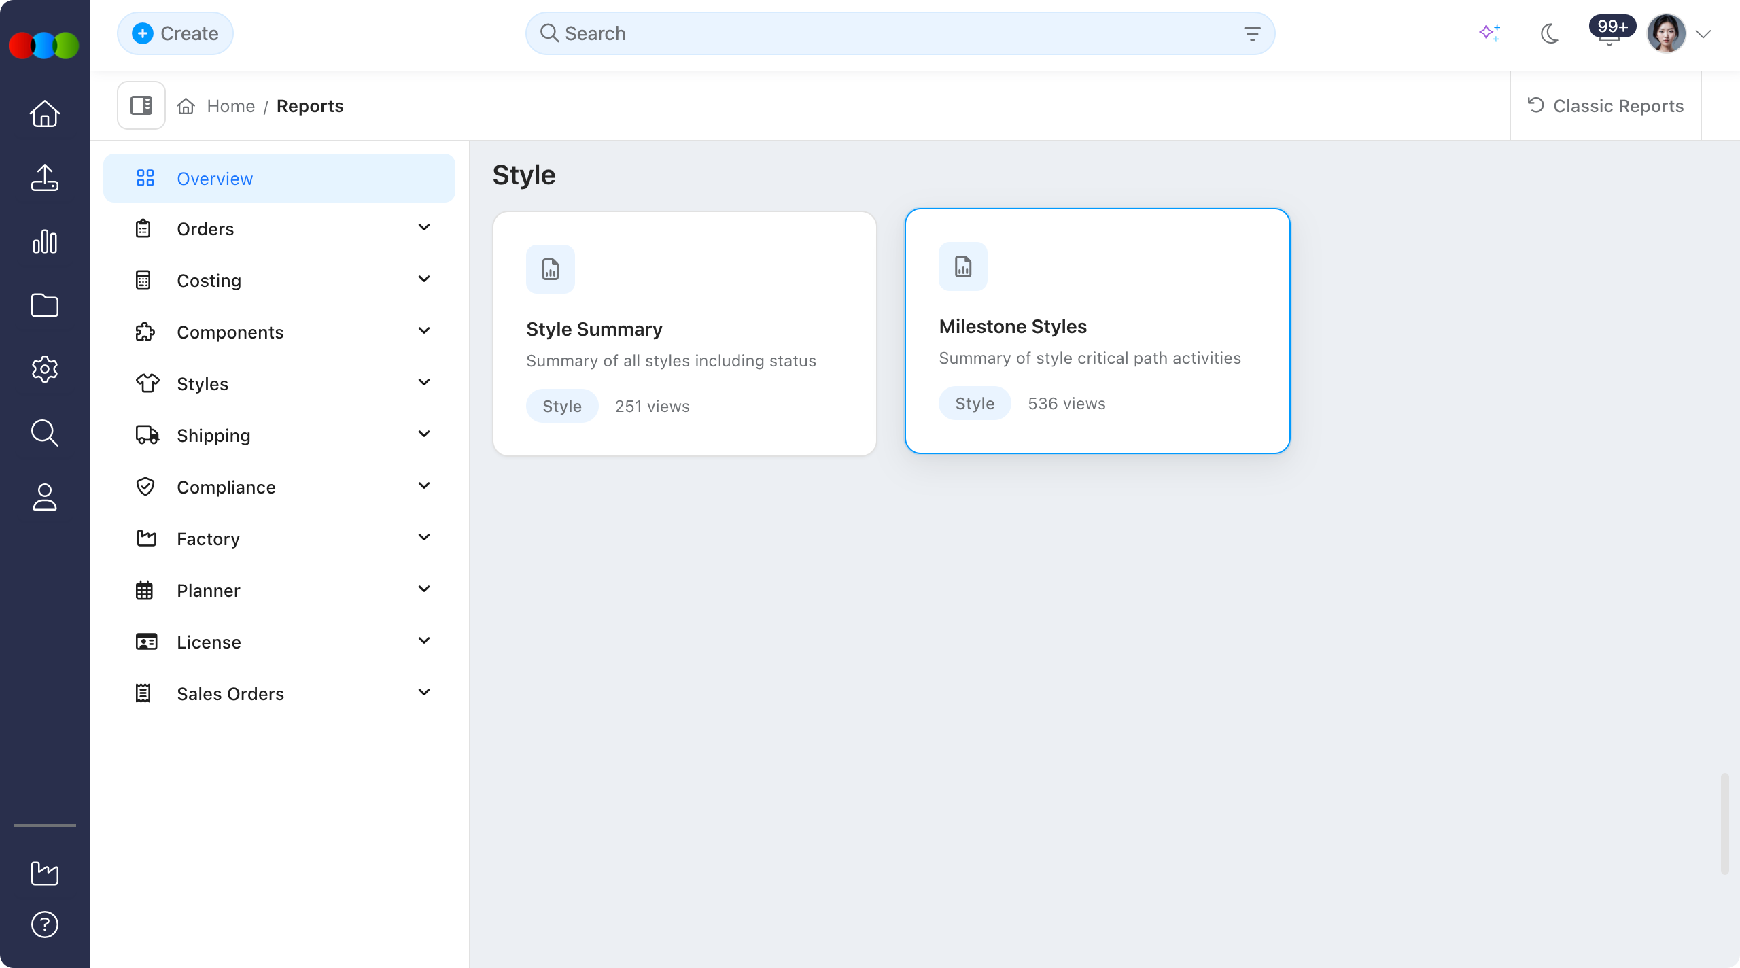This screenshot has width=1740, height=968.
Task: Expand the Styles section chevron
Action: pyautogui.click(x=424, y=383)
